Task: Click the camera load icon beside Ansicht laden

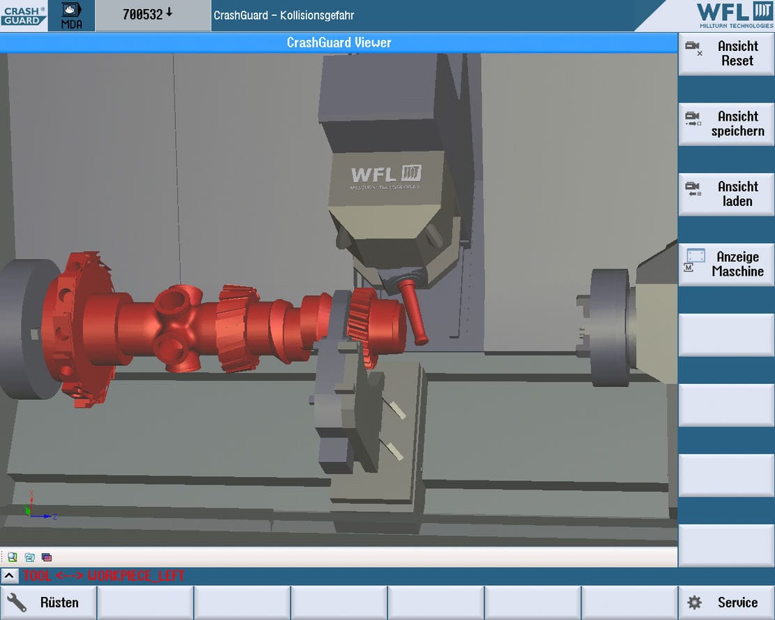Action: click(x=694, y=189)
